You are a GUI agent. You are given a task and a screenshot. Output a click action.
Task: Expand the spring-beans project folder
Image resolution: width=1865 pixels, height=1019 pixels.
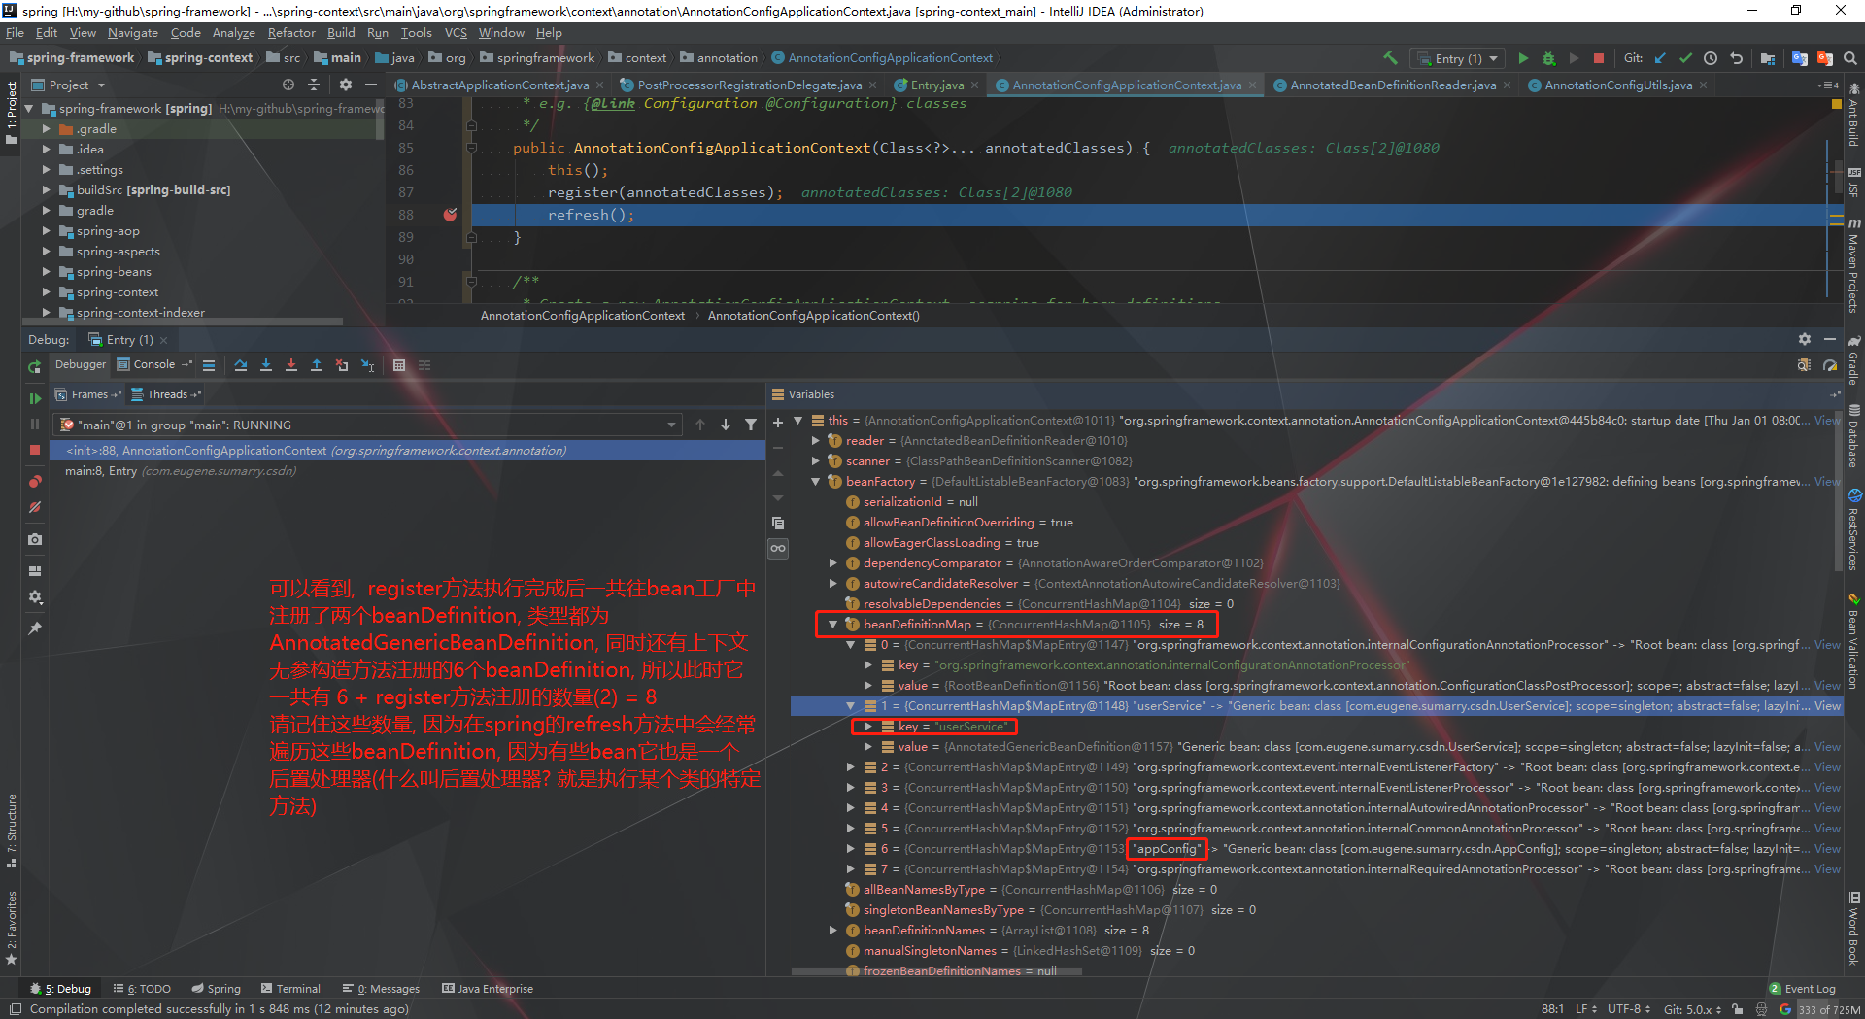point(46,272)
